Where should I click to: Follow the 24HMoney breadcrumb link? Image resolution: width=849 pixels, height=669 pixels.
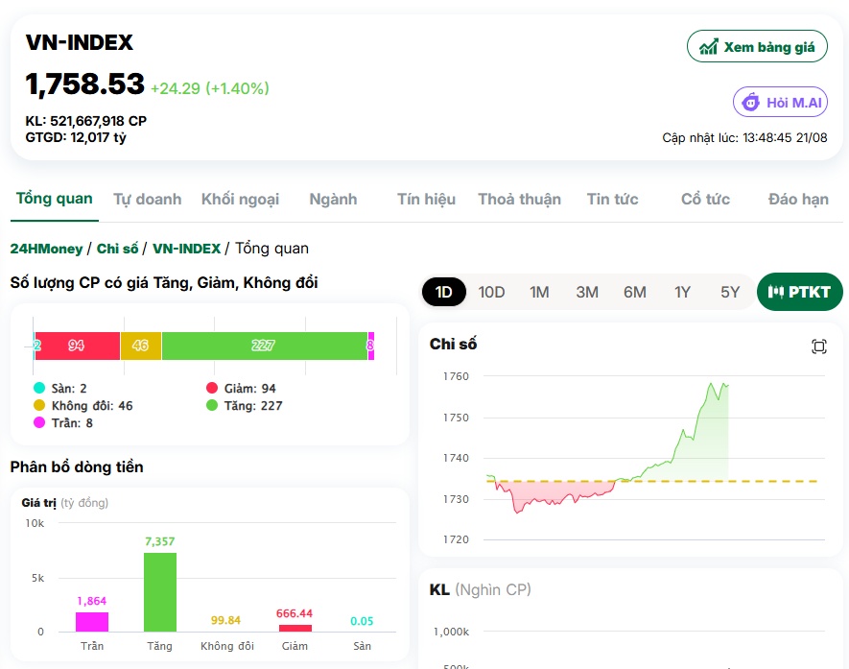[x=47, y=249]
